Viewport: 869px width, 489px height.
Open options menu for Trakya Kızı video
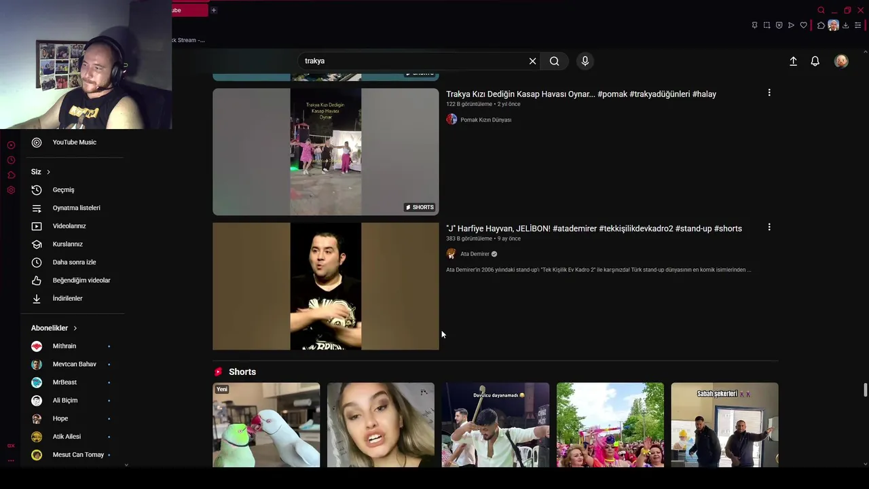pyautogui.click(x=769, y=92)
